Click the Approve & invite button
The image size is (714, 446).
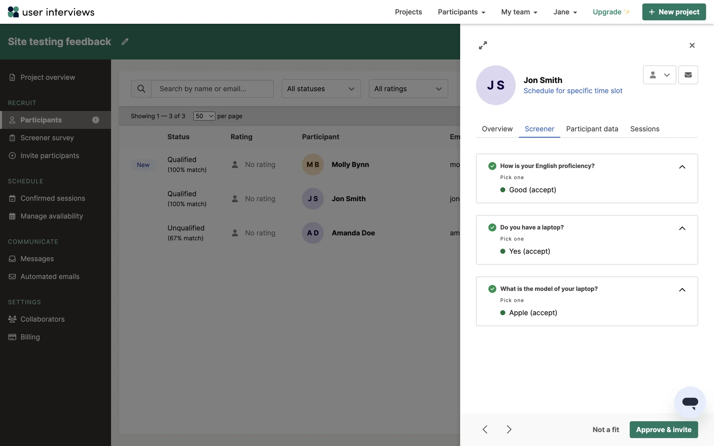pos(663,430)
